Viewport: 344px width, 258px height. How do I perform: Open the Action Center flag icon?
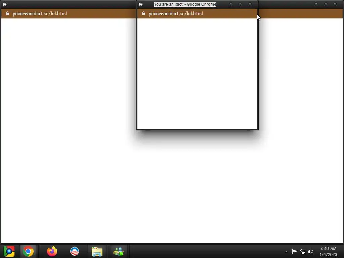[294, 251]
